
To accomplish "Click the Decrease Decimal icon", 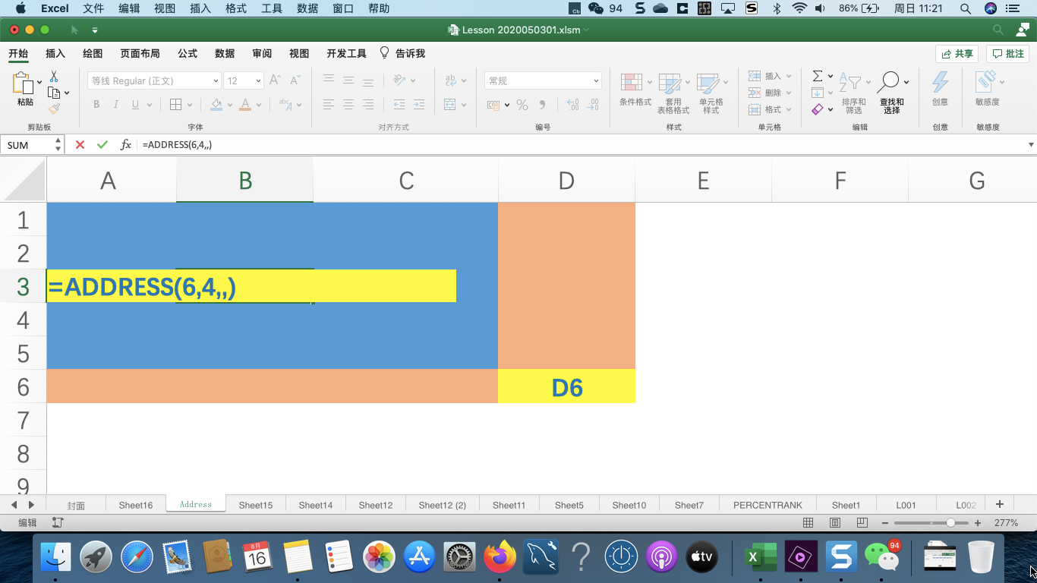I will click(593, 105).
